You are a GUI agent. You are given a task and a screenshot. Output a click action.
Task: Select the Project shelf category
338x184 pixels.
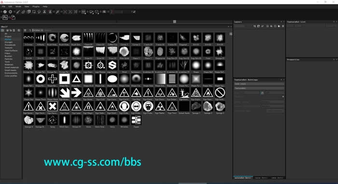[x=8, y=36]
